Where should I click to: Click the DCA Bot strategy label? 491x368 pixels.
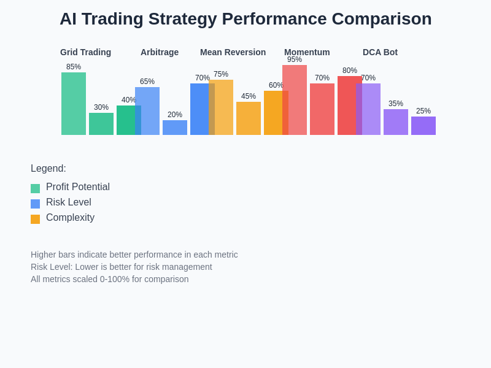coord(380,52)
